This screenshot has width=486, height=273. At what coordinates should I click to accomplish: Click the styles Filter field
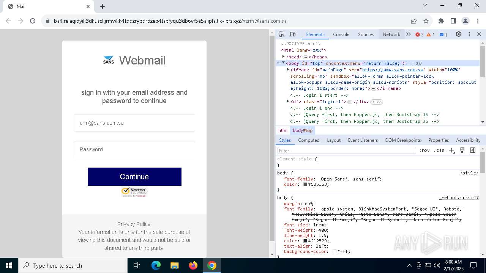347,151
